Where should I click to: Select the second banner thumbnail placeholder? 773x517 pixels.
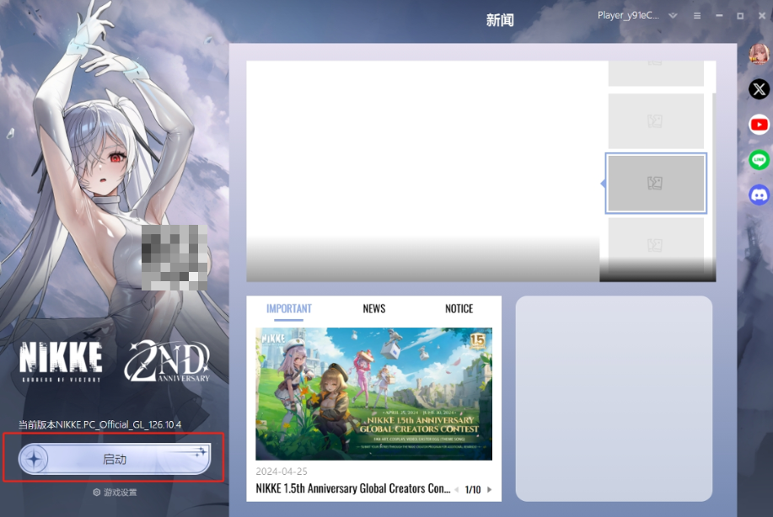coord(656,121)
